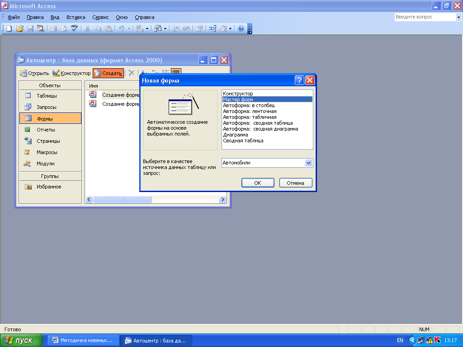This screenshot has width=463, height=347.
Task: Click the Office Links toolbar icon
Action: click(x=139, y=28)
